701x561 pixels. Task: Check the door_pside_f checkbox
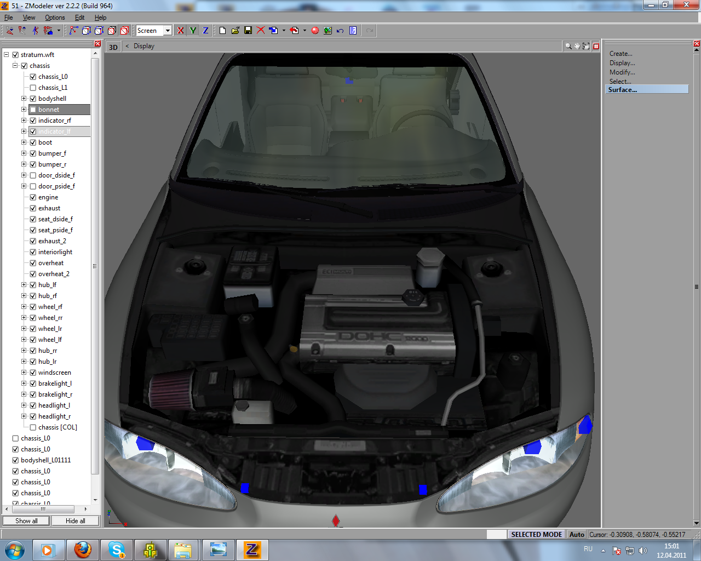pos(33,186)
